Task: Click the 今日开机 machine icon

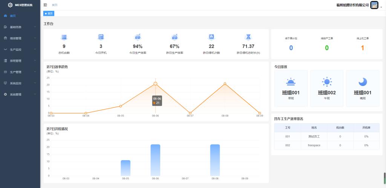Action: point(101,37)
